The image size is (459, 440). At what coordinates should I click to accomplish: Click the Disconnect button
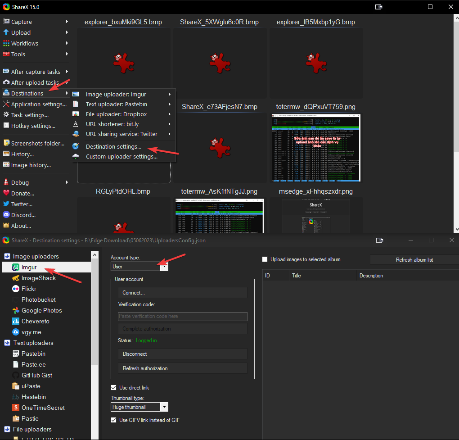click(183, 354)
